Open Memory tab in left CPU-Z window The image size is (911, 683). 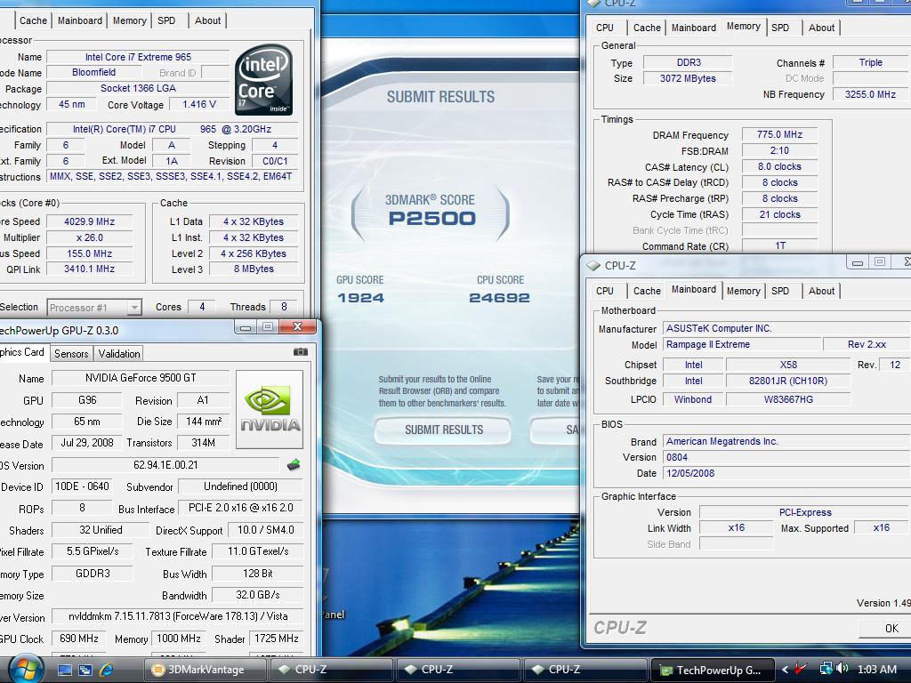[x=130, y=20]
